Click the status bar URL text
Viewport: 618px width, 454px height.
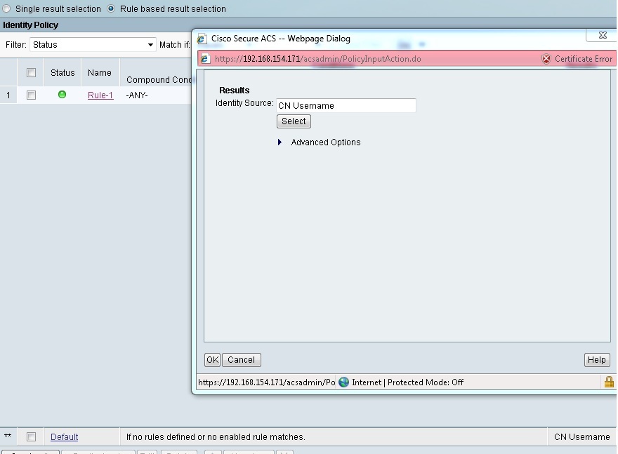[266, 382]
